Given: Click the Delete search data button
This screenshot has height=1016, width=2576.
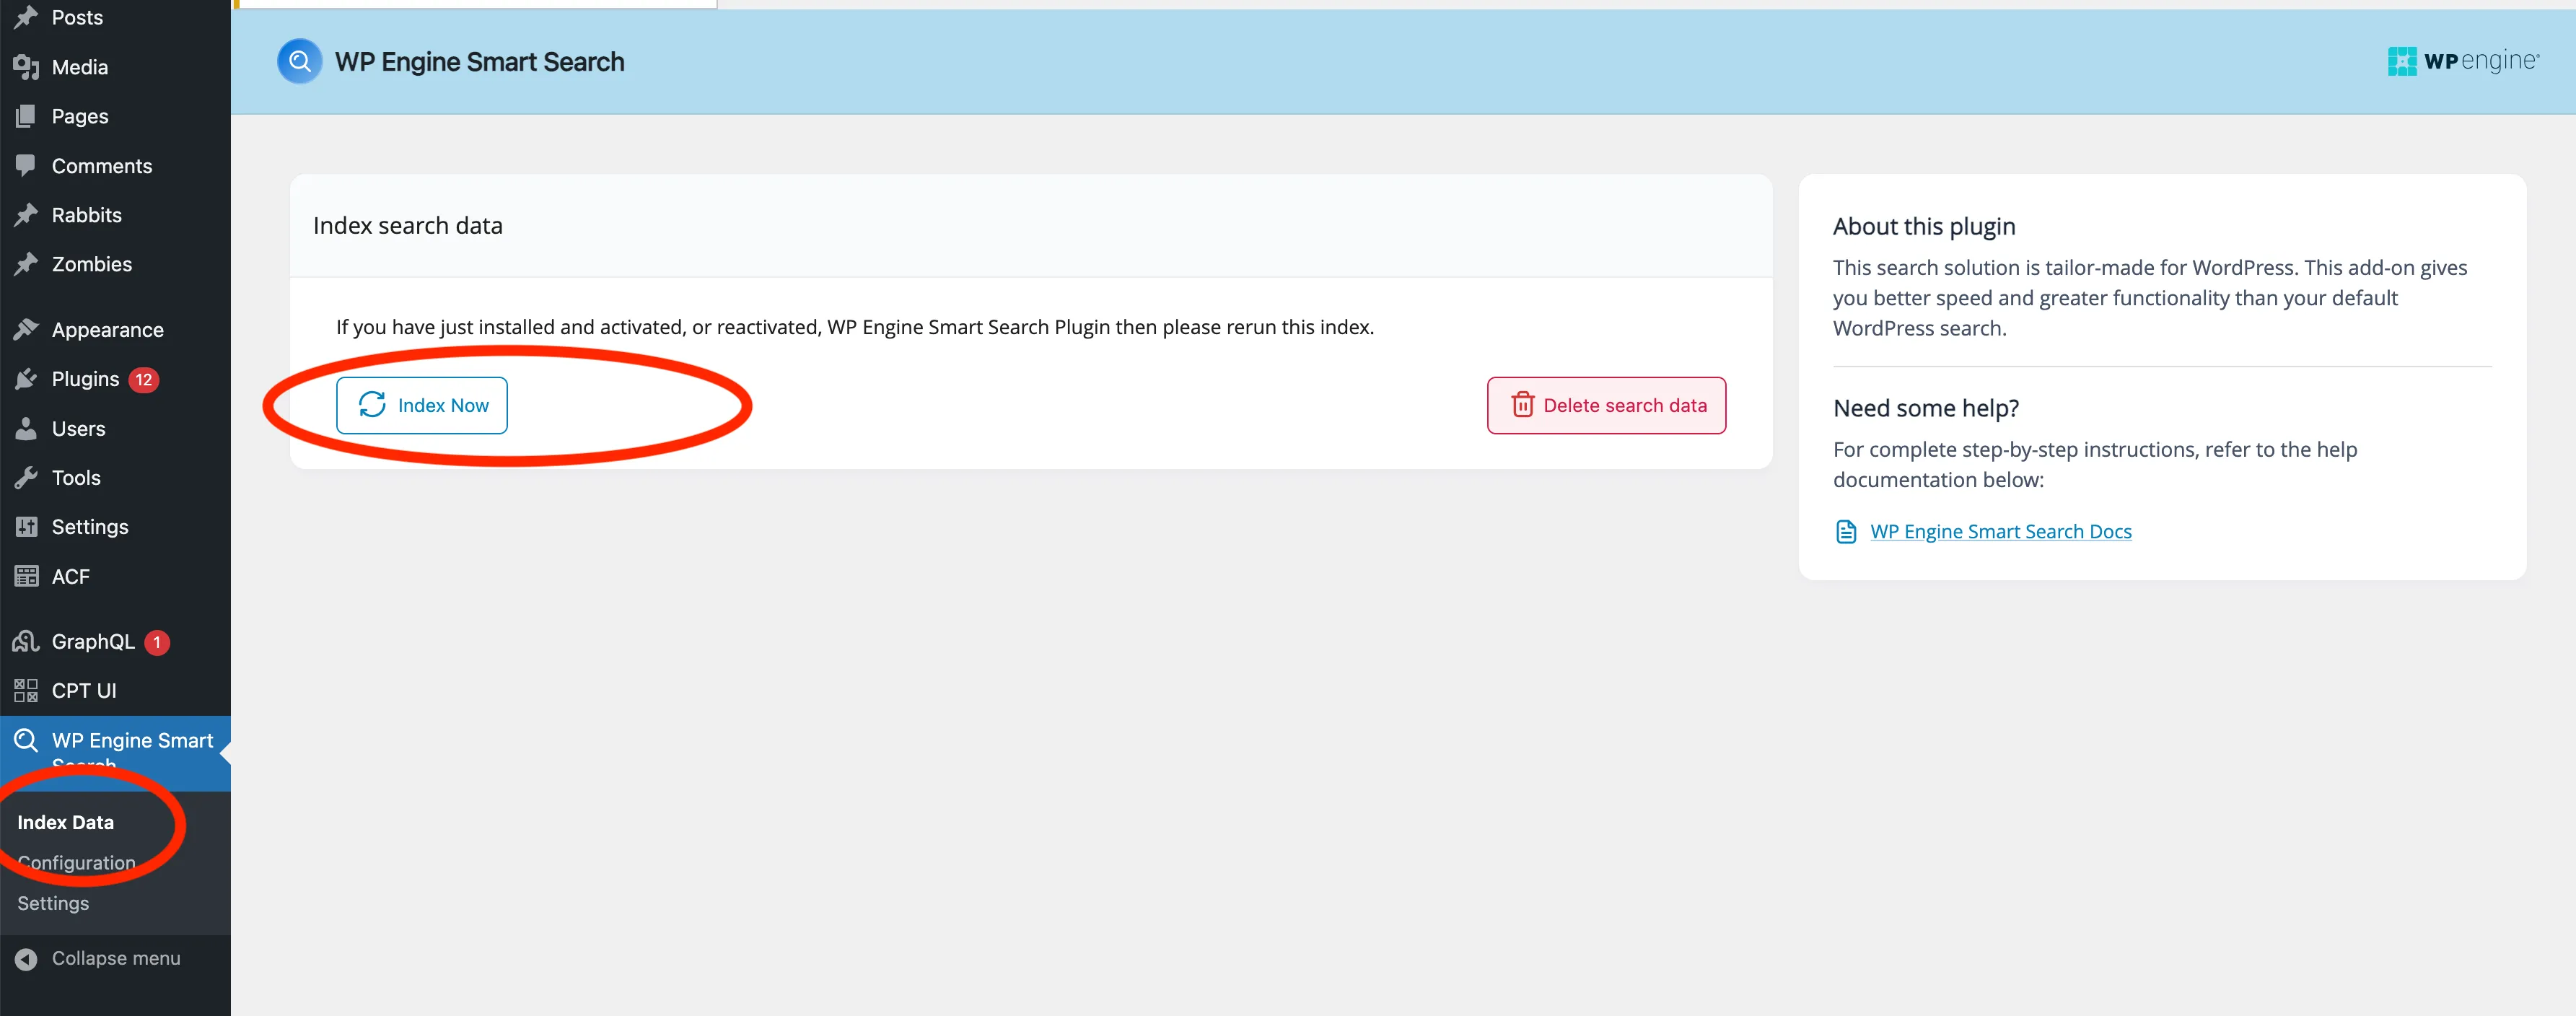Looking at the screenshot, I should 1605,405.
